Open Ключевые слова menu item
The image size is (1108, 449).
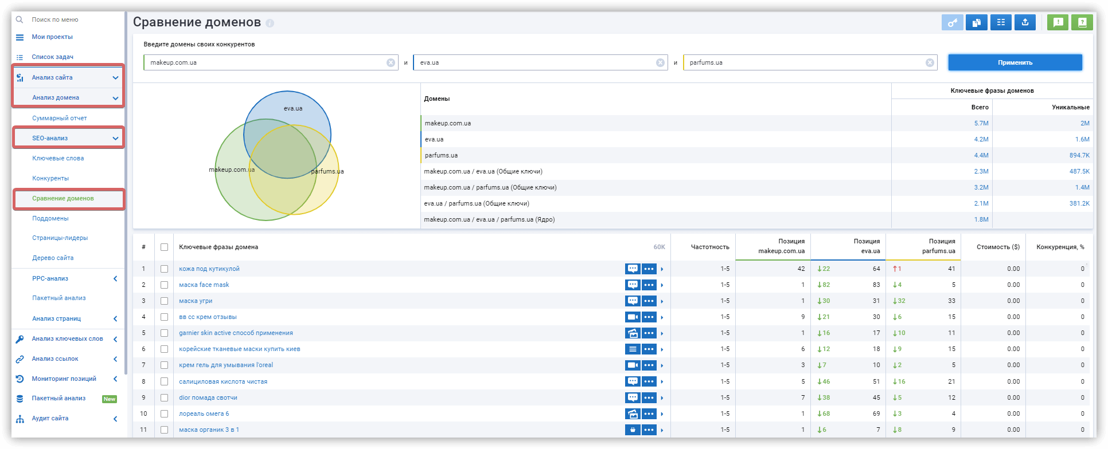[x=58, y=158]
